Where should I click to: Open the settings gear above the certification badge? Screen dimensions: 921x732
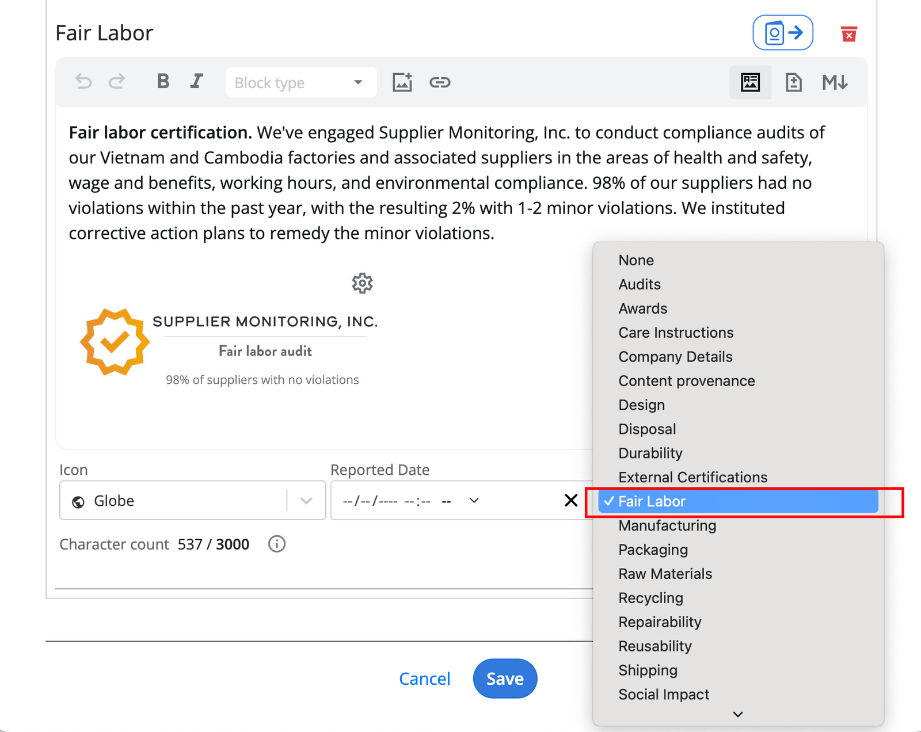[361, 283]
